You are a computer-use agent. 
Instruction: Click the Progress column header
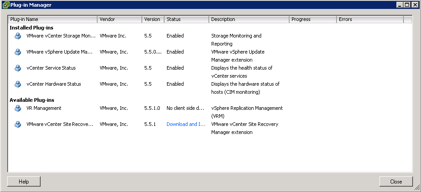point(313,19)
